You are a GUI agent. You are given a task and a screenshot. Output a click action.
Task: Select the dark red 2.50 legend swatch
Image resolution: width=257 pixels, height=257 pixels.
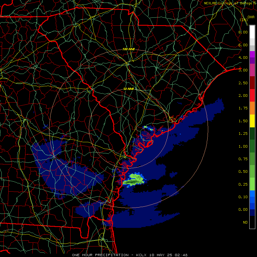click(252, 83)
